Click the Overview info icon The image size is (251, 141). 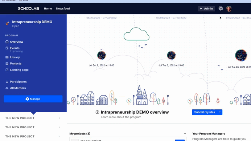pyautogui.click(x=7, y=42)
